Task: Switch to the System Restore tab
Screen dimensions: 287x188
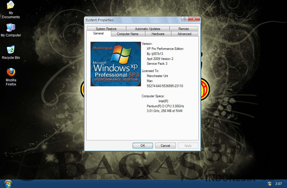Action: tap(106, 29)
